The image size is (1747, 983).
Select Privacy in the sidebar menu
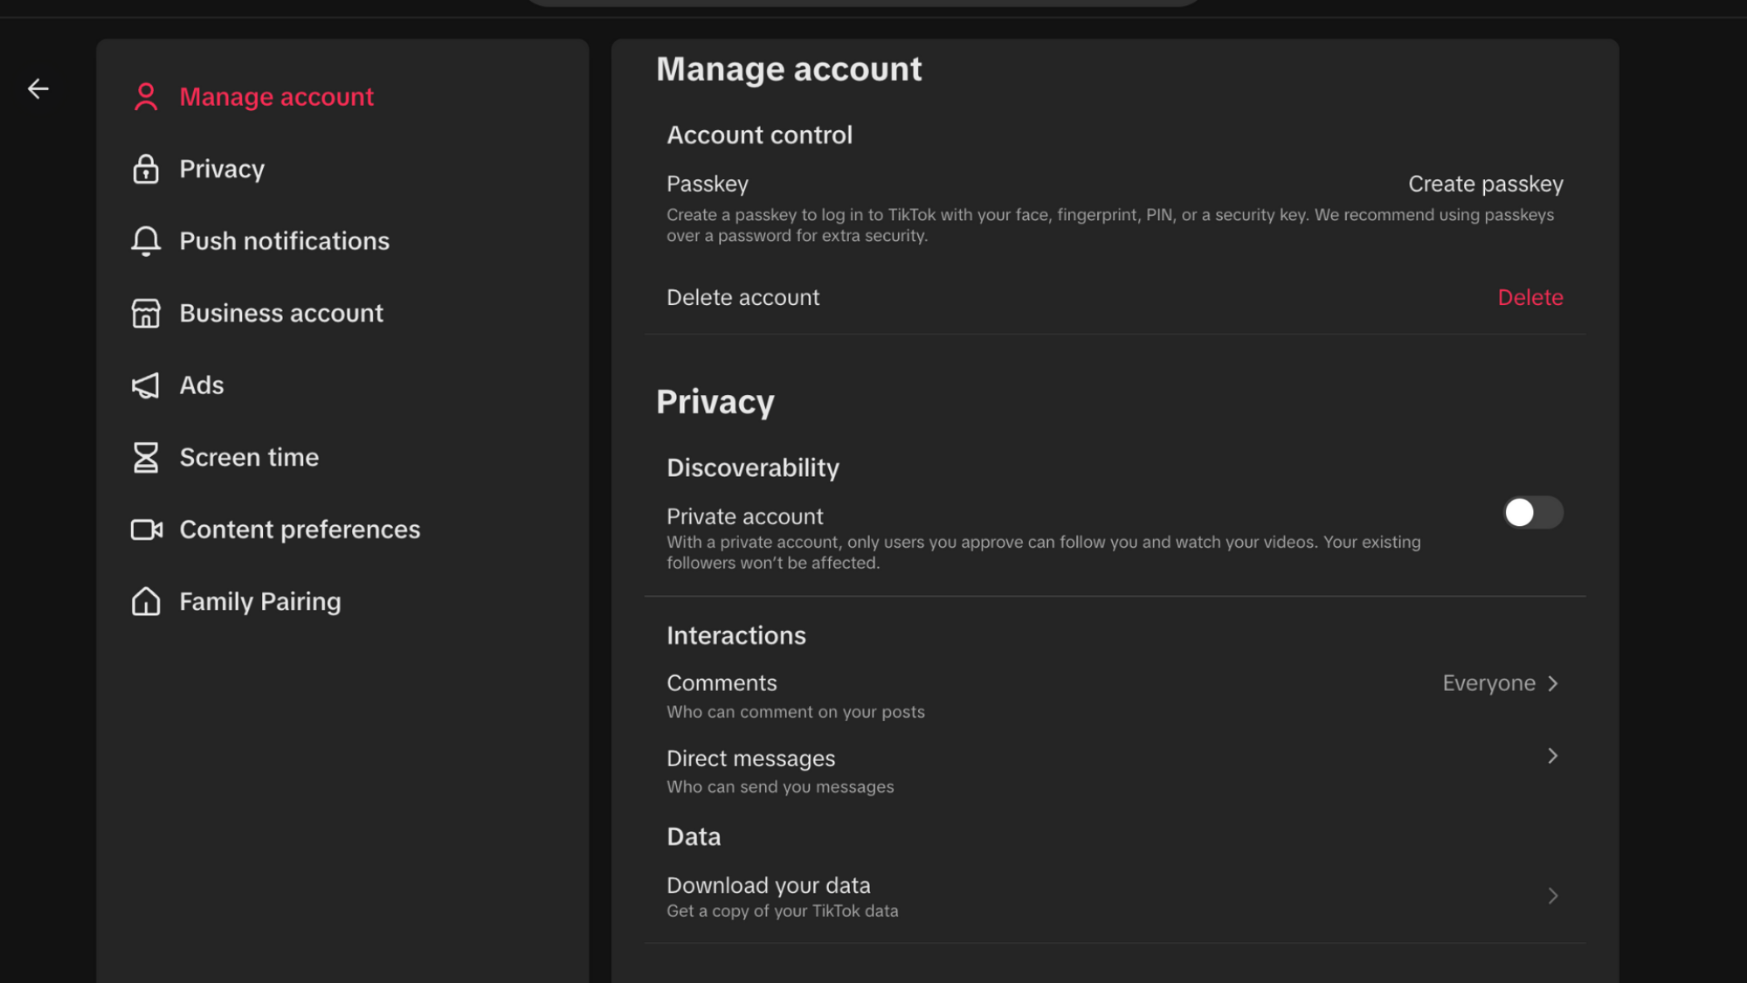coord(222,169)
